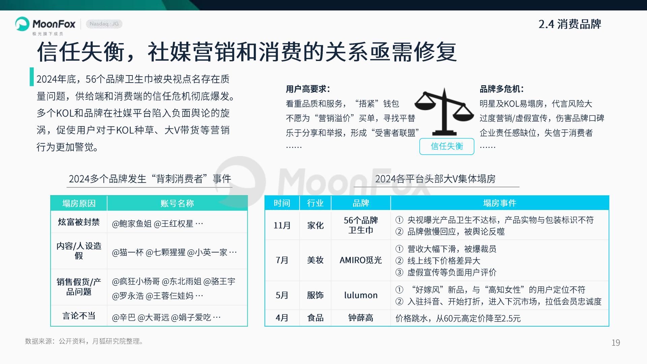Click the 营收大幅下滑，被爆裁员 line

[446, 249]
